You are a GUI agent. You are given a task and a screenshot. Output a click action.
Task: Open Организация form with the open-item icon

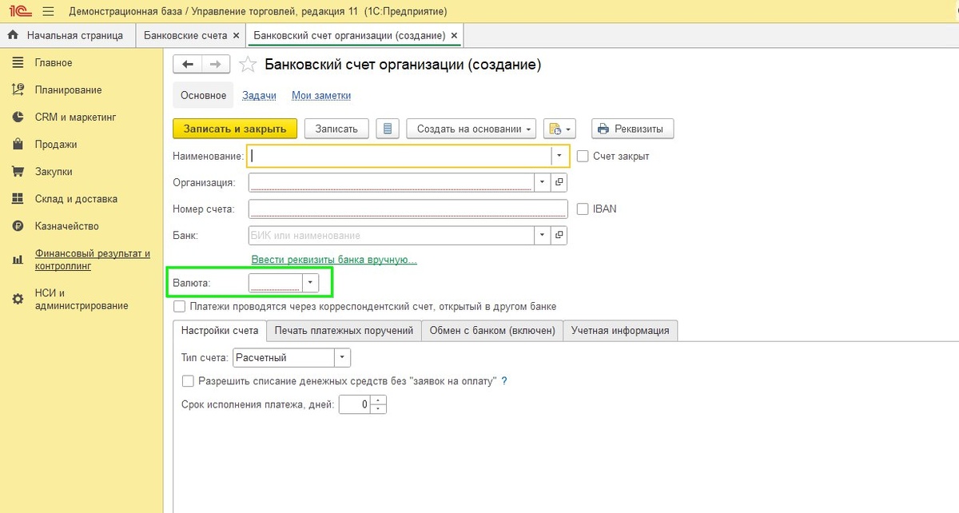[x=559, y=182]
